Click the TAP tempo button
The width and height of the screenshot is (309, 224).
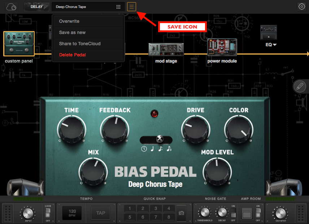tap(101, 213)
